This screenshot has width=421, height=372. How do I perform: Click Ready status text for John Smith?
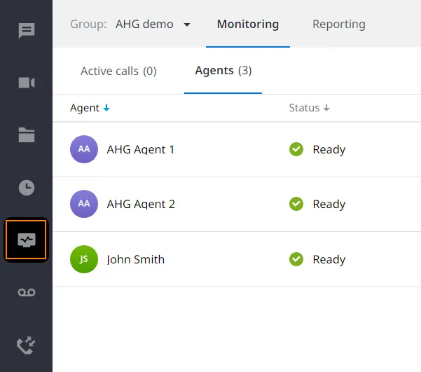pos(329,260)
